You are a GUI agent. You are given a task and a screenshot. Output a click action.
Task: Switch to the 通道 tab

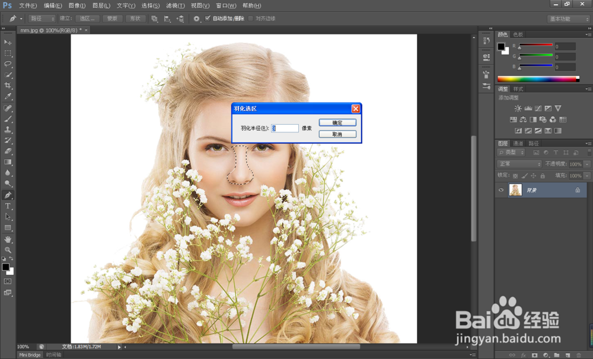pyautogui.click(x=518, y=144)
